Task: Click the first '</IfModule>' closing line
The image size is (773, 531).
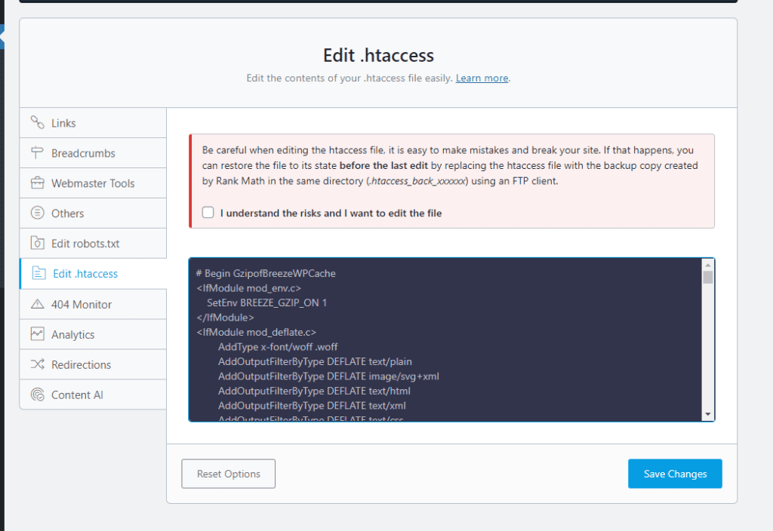Action: pos(225,318)
